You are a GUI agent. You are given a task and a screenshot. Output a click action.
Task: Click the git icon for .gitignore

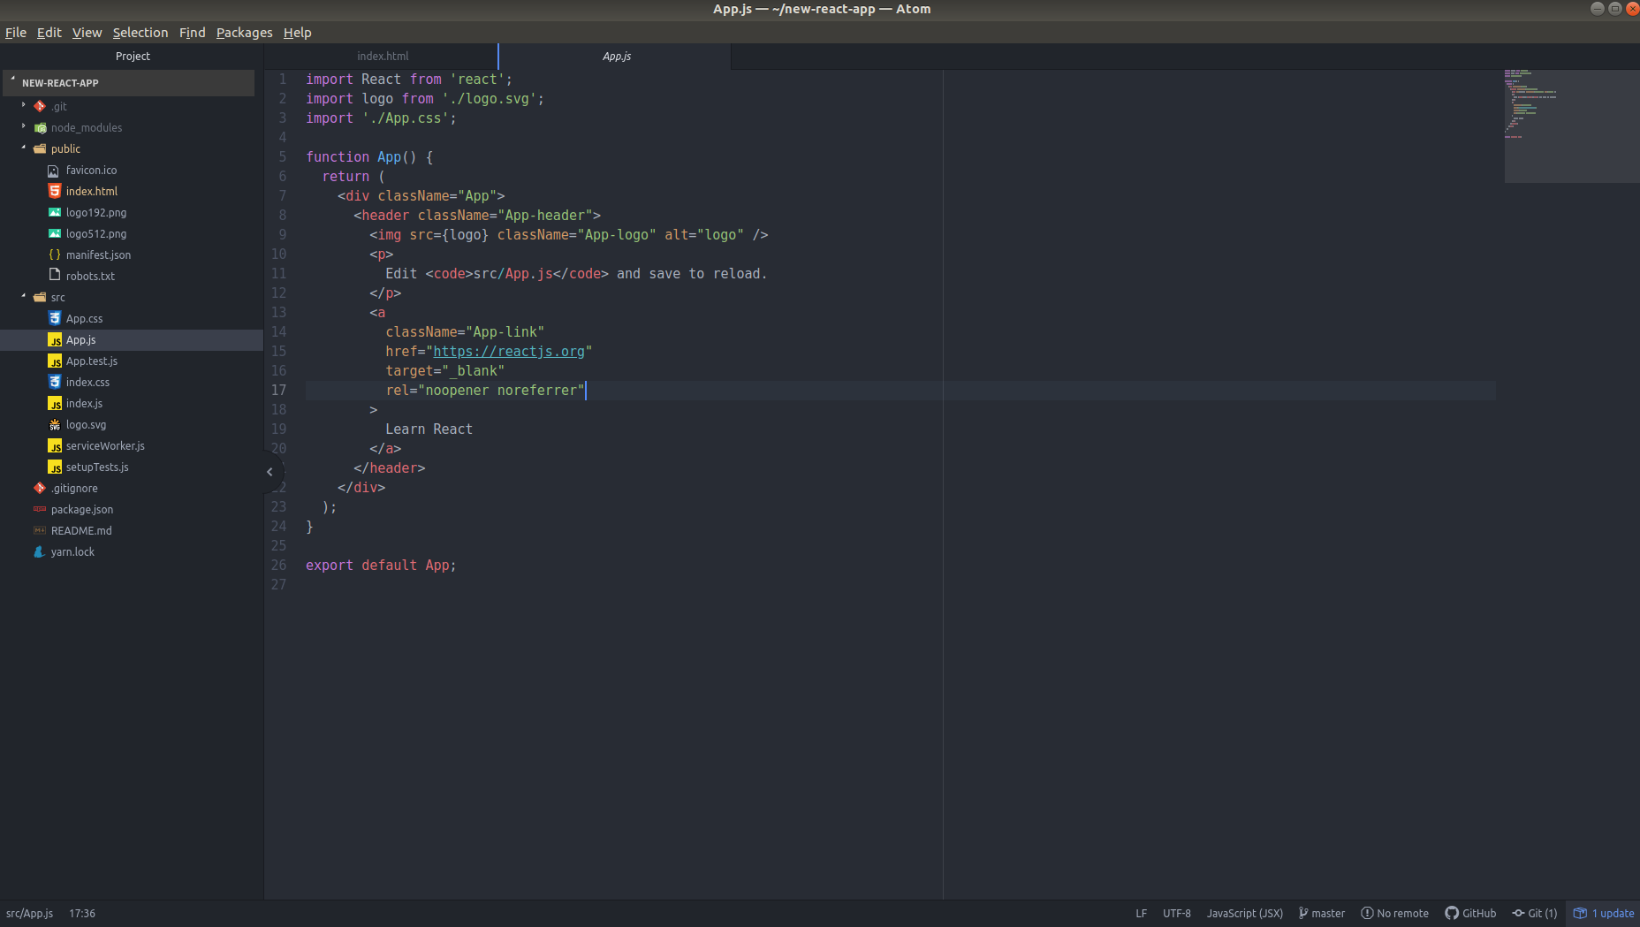coord(40,488)
